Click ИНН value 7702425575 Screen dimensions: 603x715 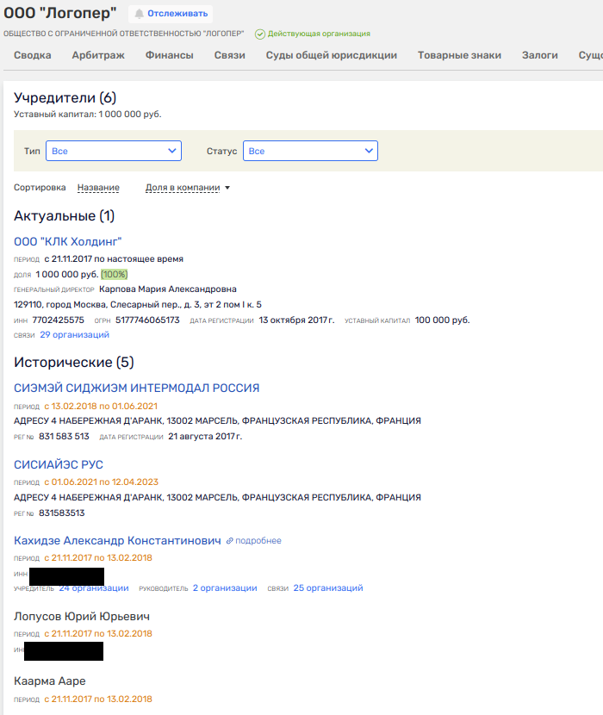58,320
